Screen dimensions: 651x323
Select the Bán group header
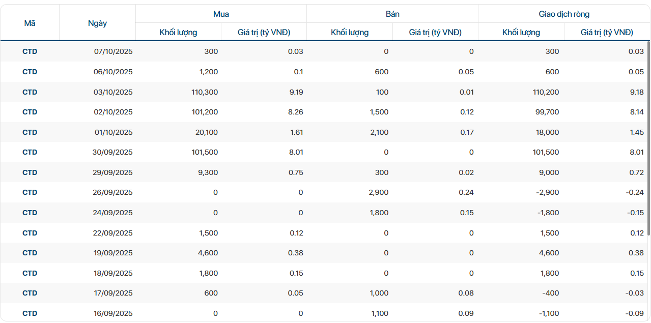pyautogui.click(x=392, y=14)
